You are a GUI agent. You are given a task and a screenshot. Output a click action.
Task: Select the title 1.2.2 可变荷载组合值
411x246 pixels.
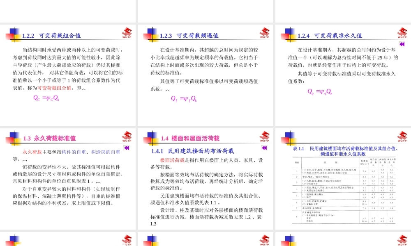(51, 36)
